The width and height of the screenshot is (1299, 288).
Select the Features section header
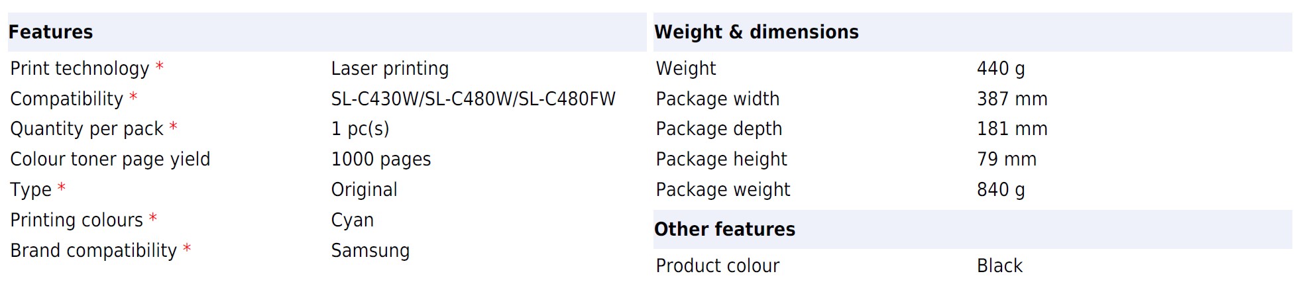click(50, 32)
